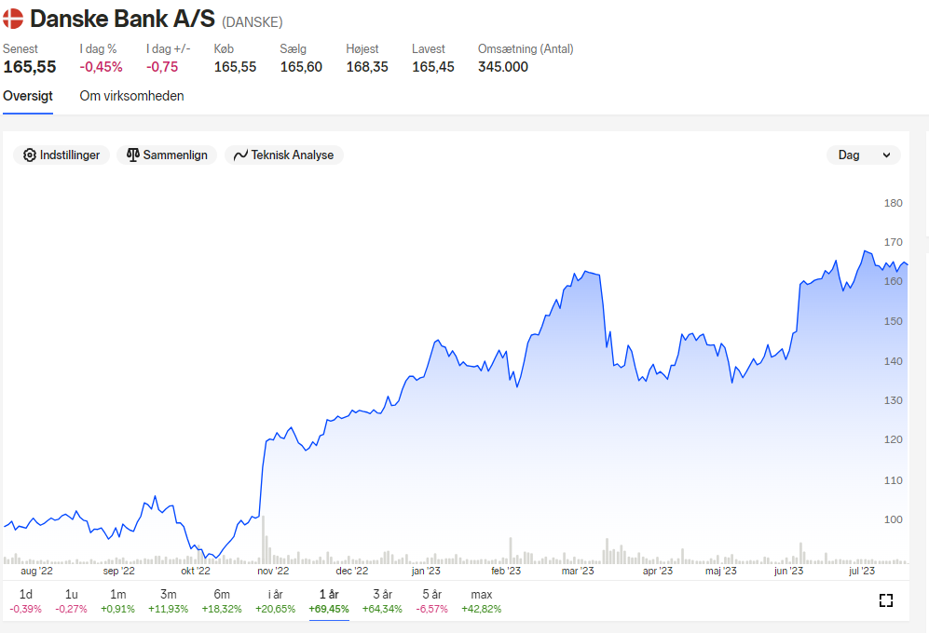
Task: Click the line-chart icon in Teknisk Analyse
Action: [240, 155]
